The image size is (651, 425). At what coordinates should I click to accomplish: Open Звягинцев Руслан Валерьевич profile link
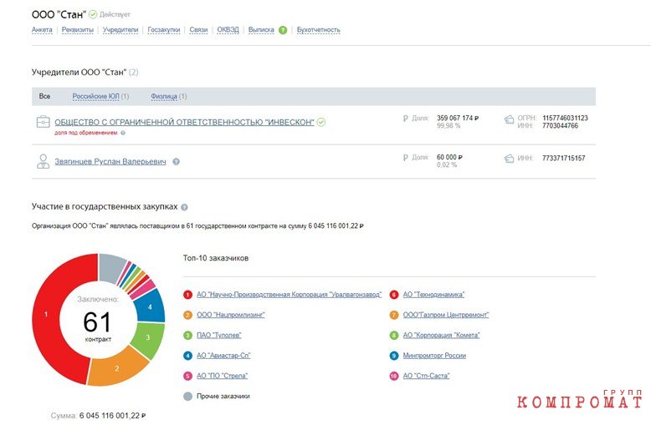[110, 161]
